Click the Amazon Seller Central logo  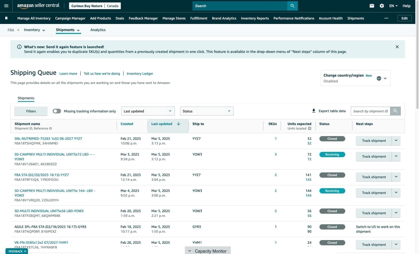[38, 6]
